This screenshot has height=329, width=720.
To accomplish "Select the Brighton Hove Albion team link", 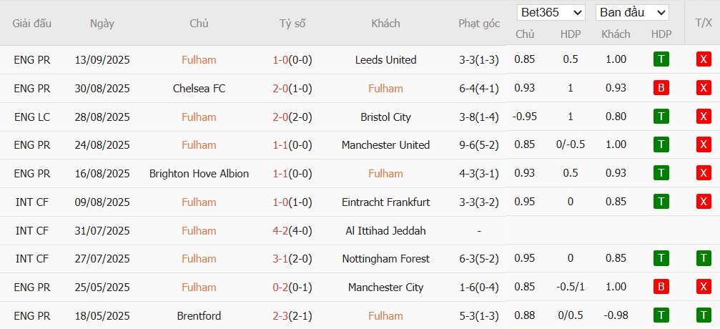I will (199, 174).
